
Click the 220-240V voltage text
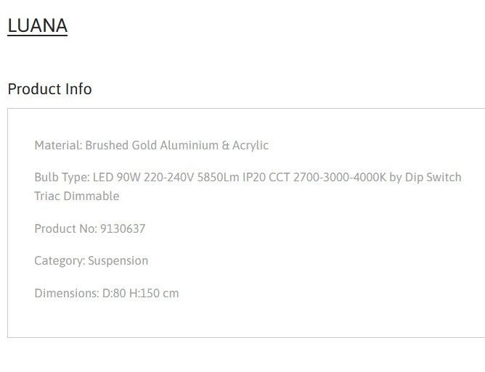pyautogui.click(x=169, y=178)
